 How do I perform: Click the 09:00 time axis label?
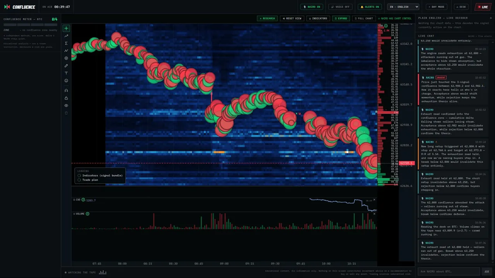pos(224,264)
